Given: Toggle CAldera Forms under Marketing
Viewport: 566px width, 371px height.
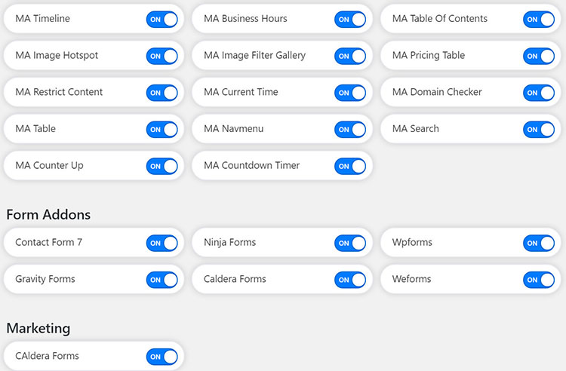Looking at the screenshot, I should tap(162, 357).
